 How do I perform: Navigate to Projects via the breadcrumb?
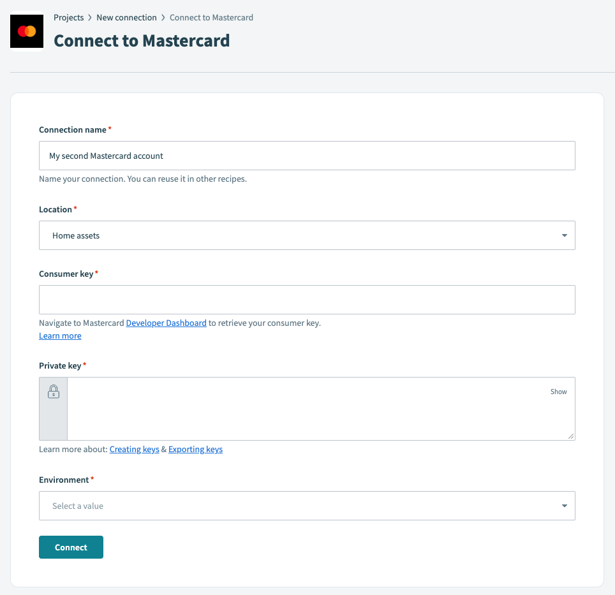pos(68,17)
